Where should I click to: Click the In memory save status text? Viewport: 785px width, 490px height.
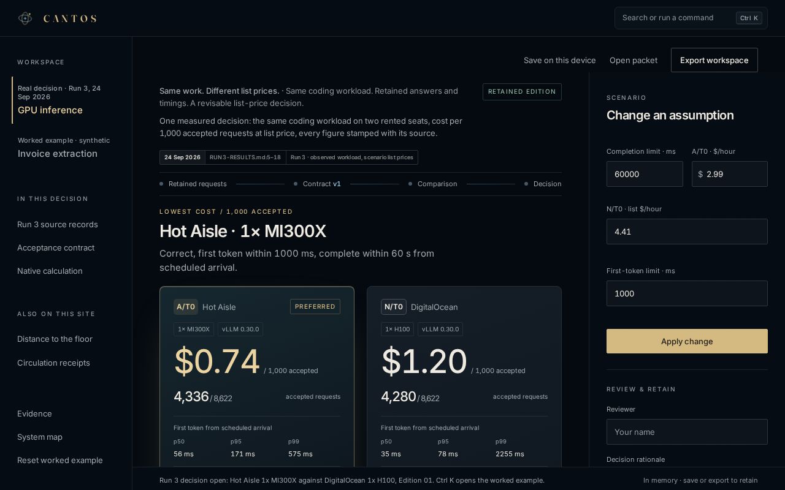point(700,480)
